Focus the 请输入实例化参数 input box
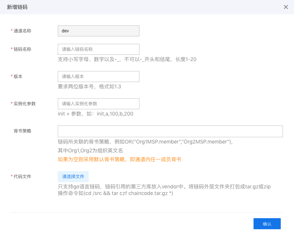 [x=99, y=104]
